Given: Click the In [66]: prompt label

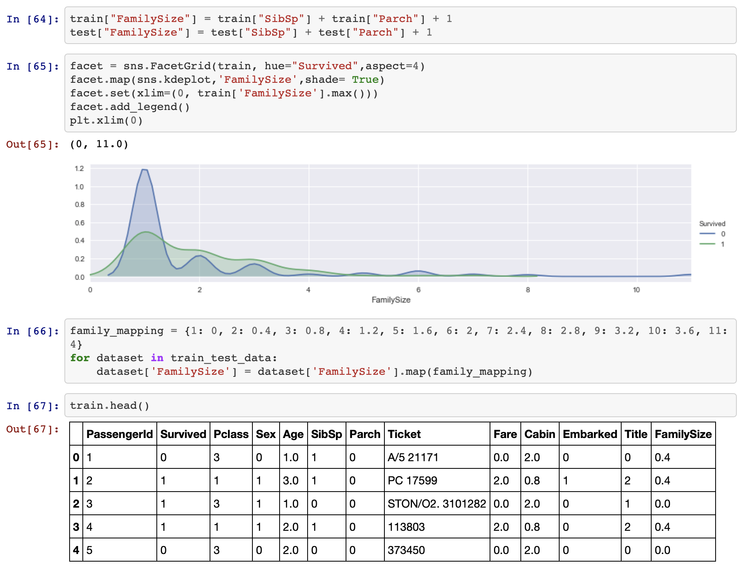Looking at the screenshot, I should click(33, 331).
